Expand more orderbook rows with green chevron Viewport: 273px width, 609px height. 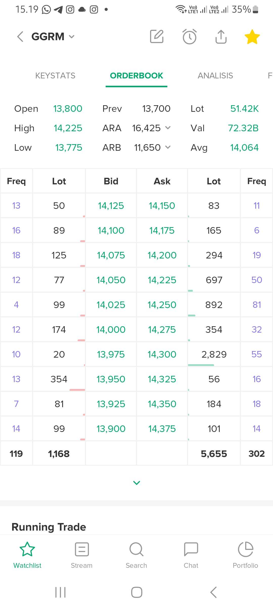136,483
